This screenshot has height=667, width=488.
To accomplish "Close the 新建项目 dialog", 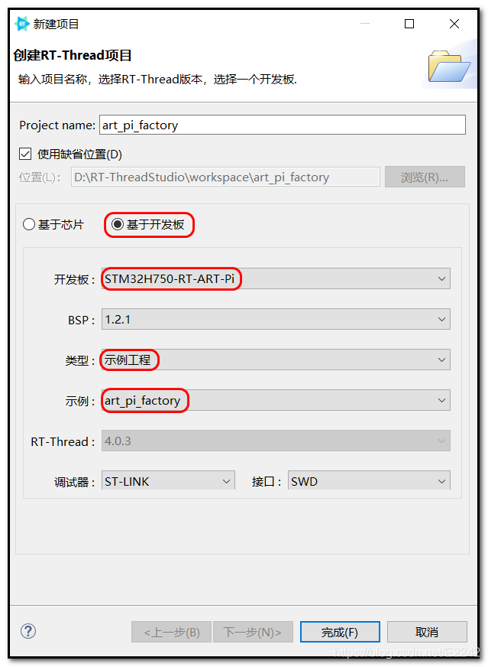I will (454, 24).
